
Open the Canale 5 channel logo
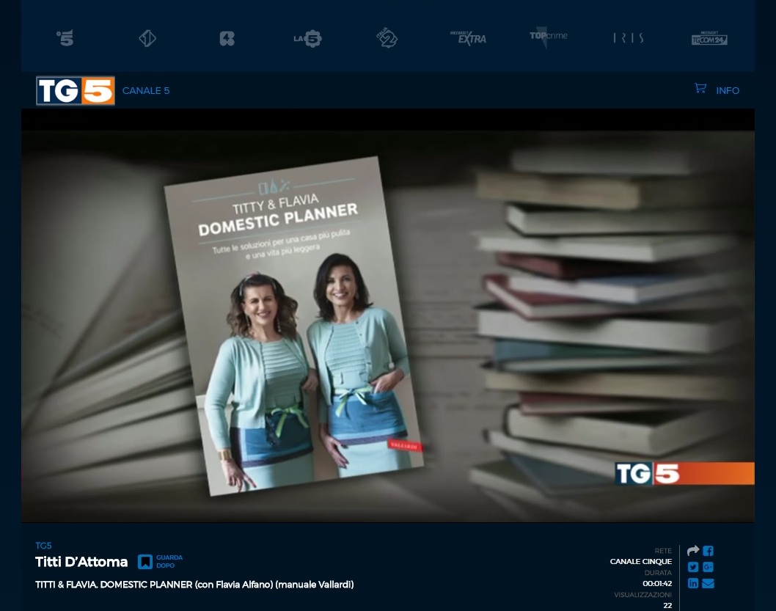tap(65, 38)
